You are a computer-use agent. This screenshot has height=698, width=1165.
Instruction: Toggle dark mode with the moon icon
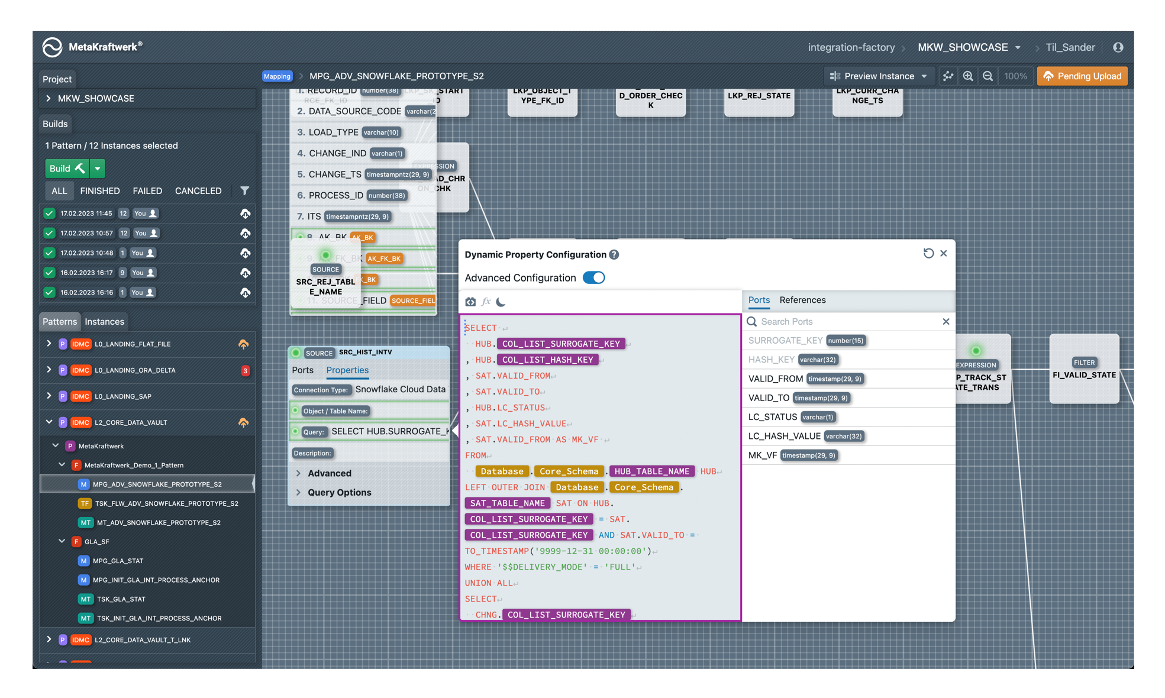pyautogui.click(x=501, y=302)
